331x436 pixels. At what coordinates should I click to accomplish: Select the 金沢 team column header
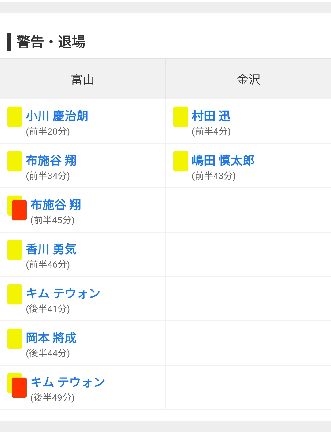pyautogui.click(x=248, y=80)
